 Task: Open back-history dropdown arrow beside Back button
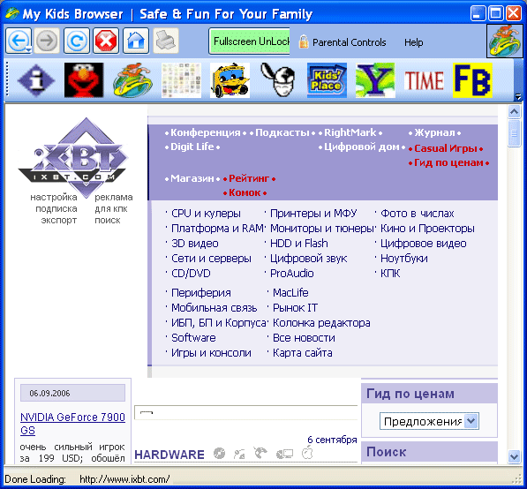[x=28, y=49]
